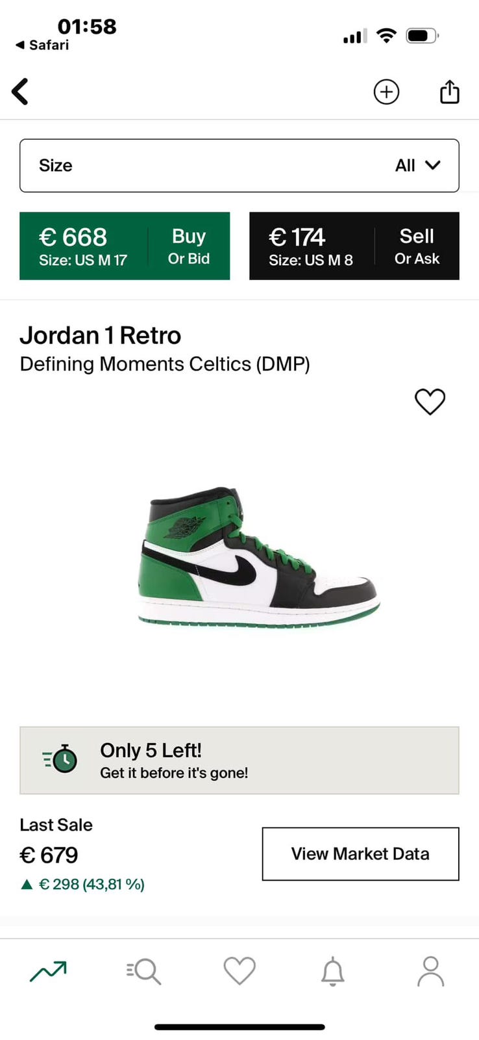Tap the chevron next to All
This screenshot has width=479, height=1040.
click(433, 165)
